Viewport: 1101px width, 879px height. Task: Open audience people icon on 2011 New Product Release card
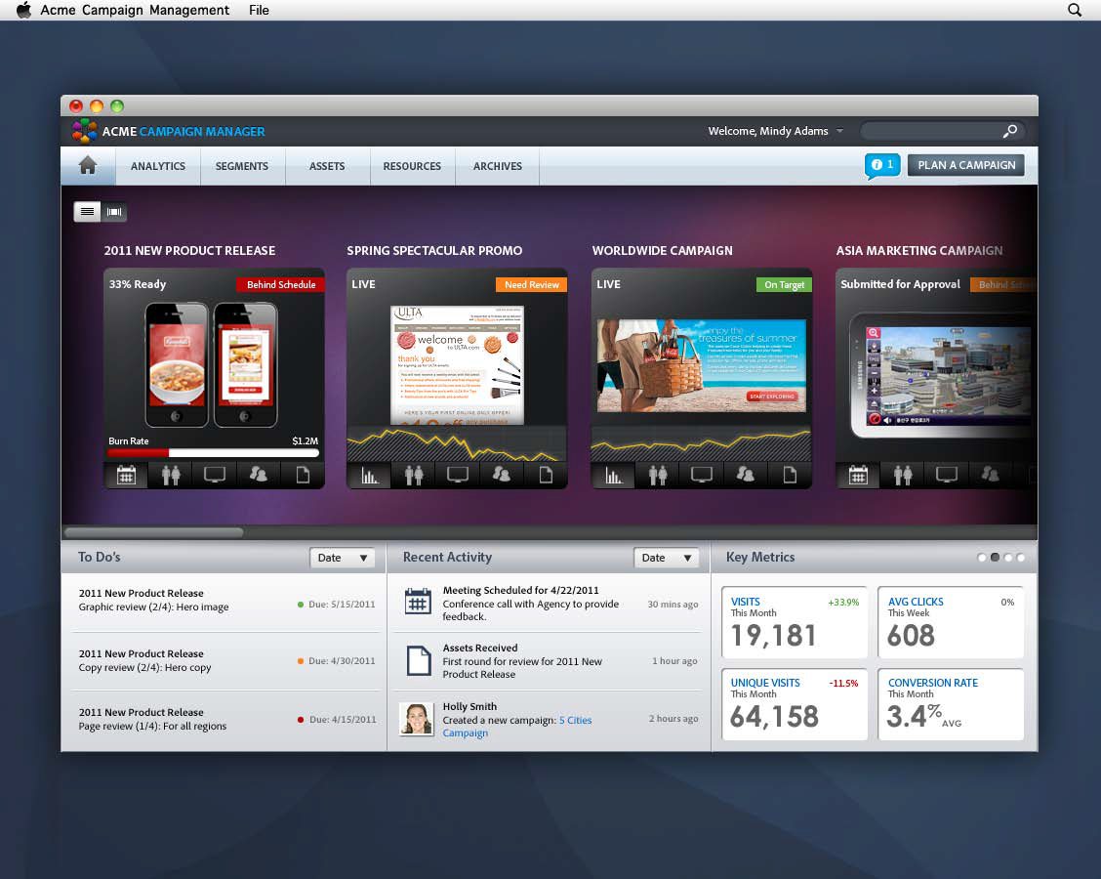tap(171, 475)
